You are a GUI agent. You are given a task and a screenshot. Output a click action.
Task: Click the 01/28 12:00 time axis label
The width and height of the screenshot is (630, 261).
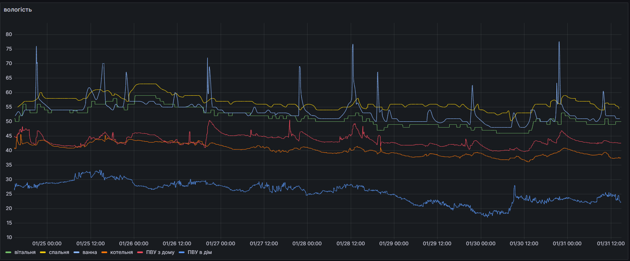click(350, 244)
